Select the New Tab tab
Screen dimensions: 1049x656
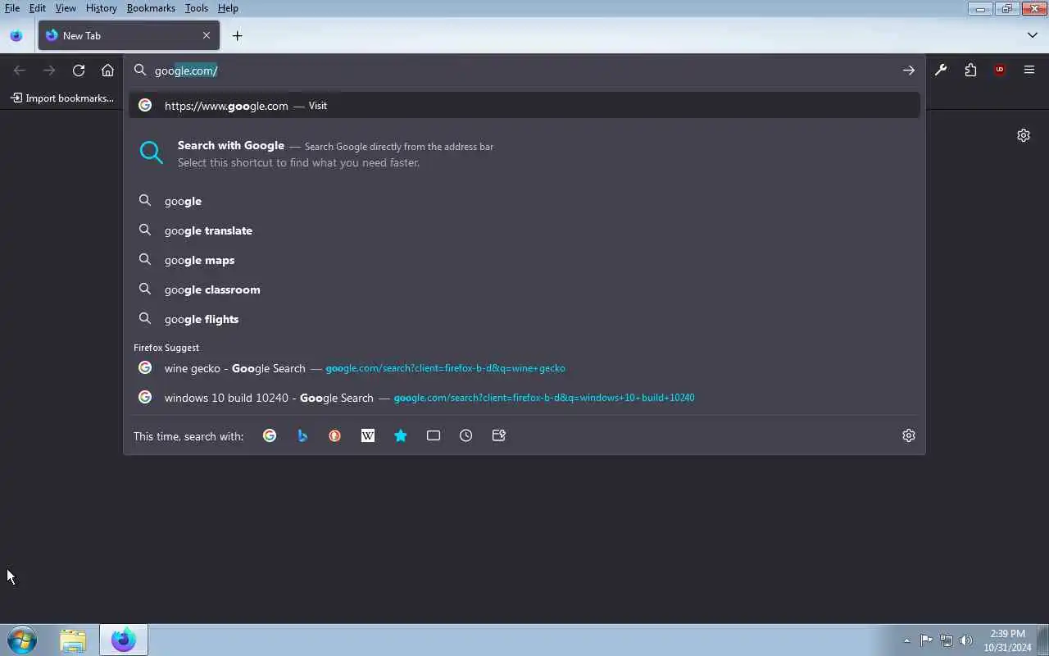(x=129, y=35)
